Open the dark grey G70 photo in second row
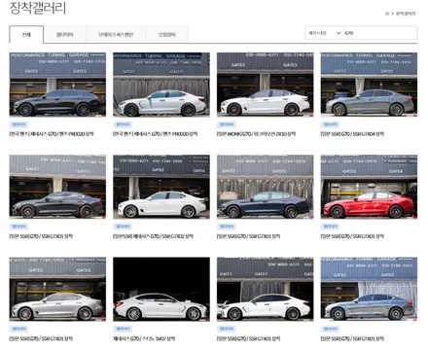The height and width of the screenshot is (350, 428). tap(57, 187)
